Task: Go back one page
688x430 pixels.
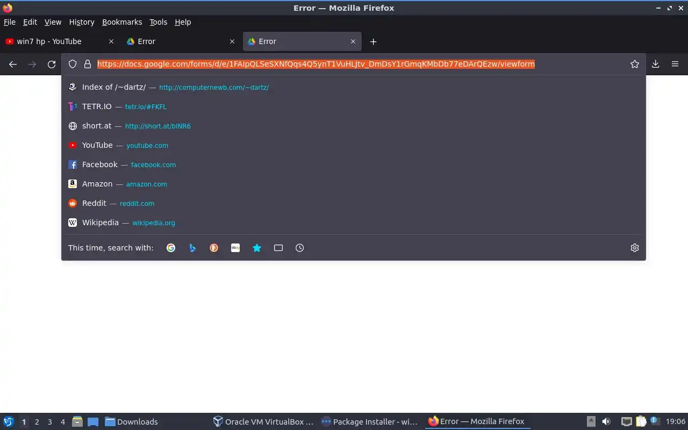Action: click(x=13, y=64)
